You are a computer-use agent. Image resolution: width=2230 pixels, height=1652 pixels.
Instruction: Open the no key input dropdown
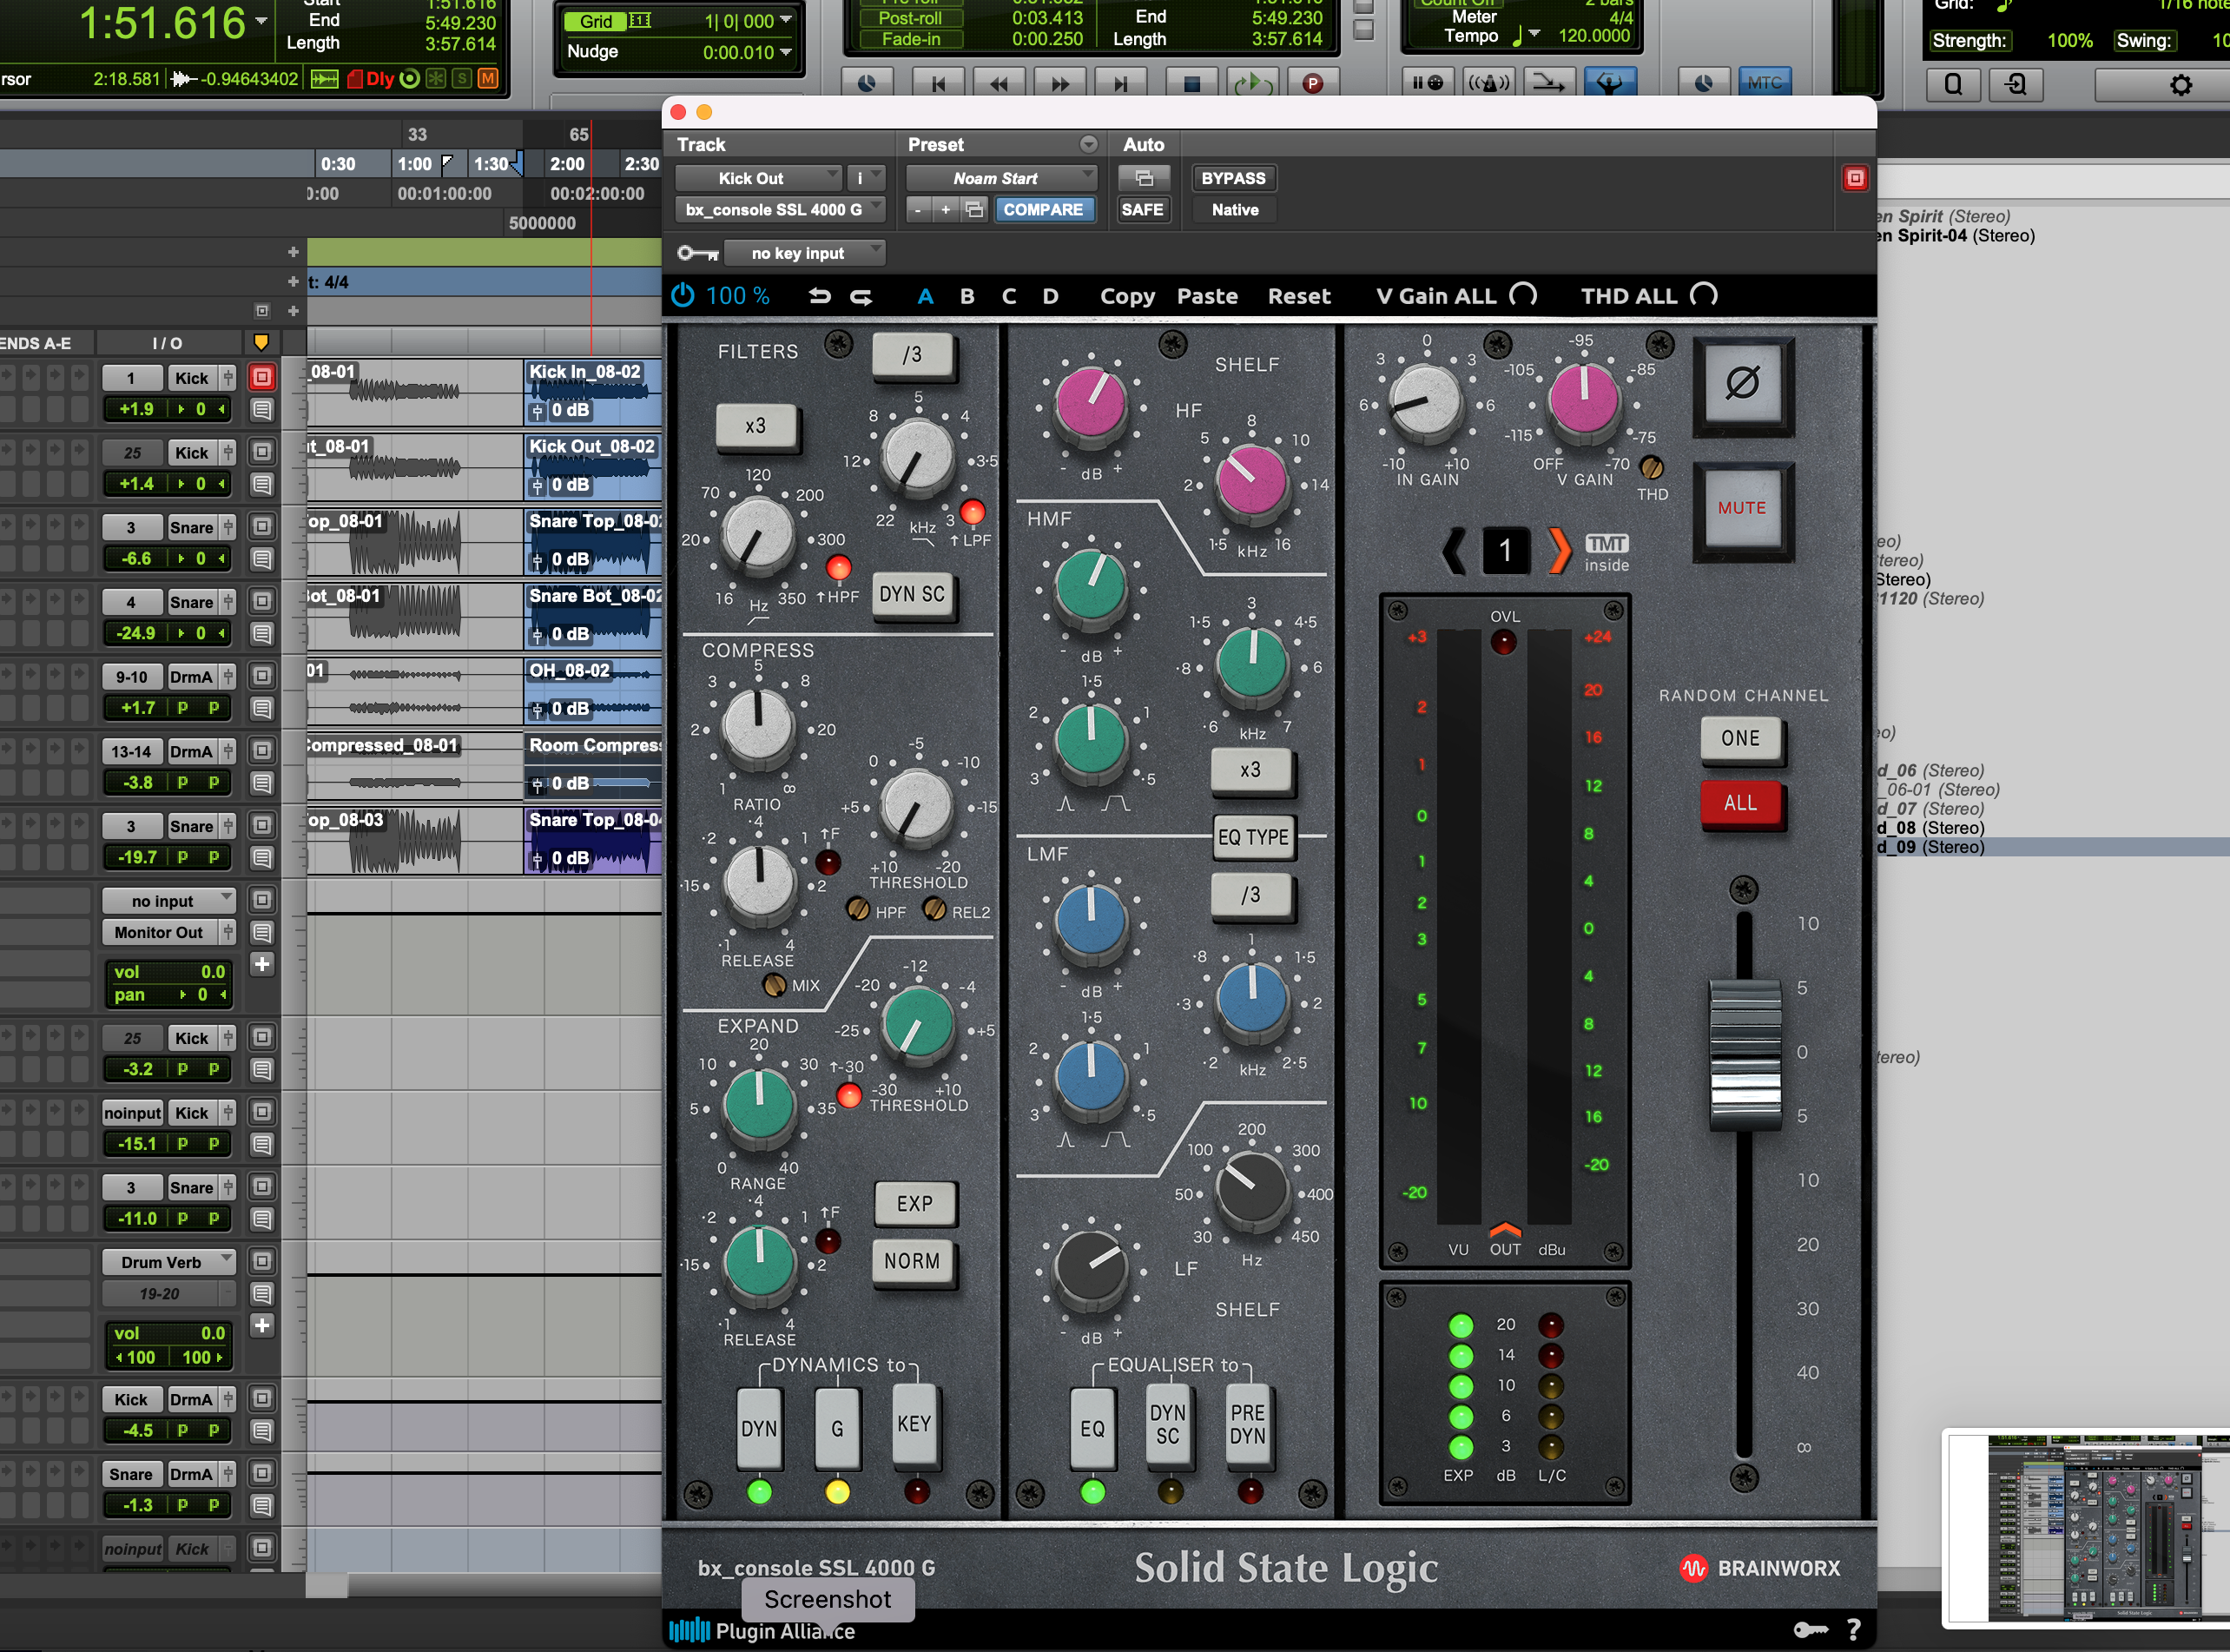tap(803, 253)
